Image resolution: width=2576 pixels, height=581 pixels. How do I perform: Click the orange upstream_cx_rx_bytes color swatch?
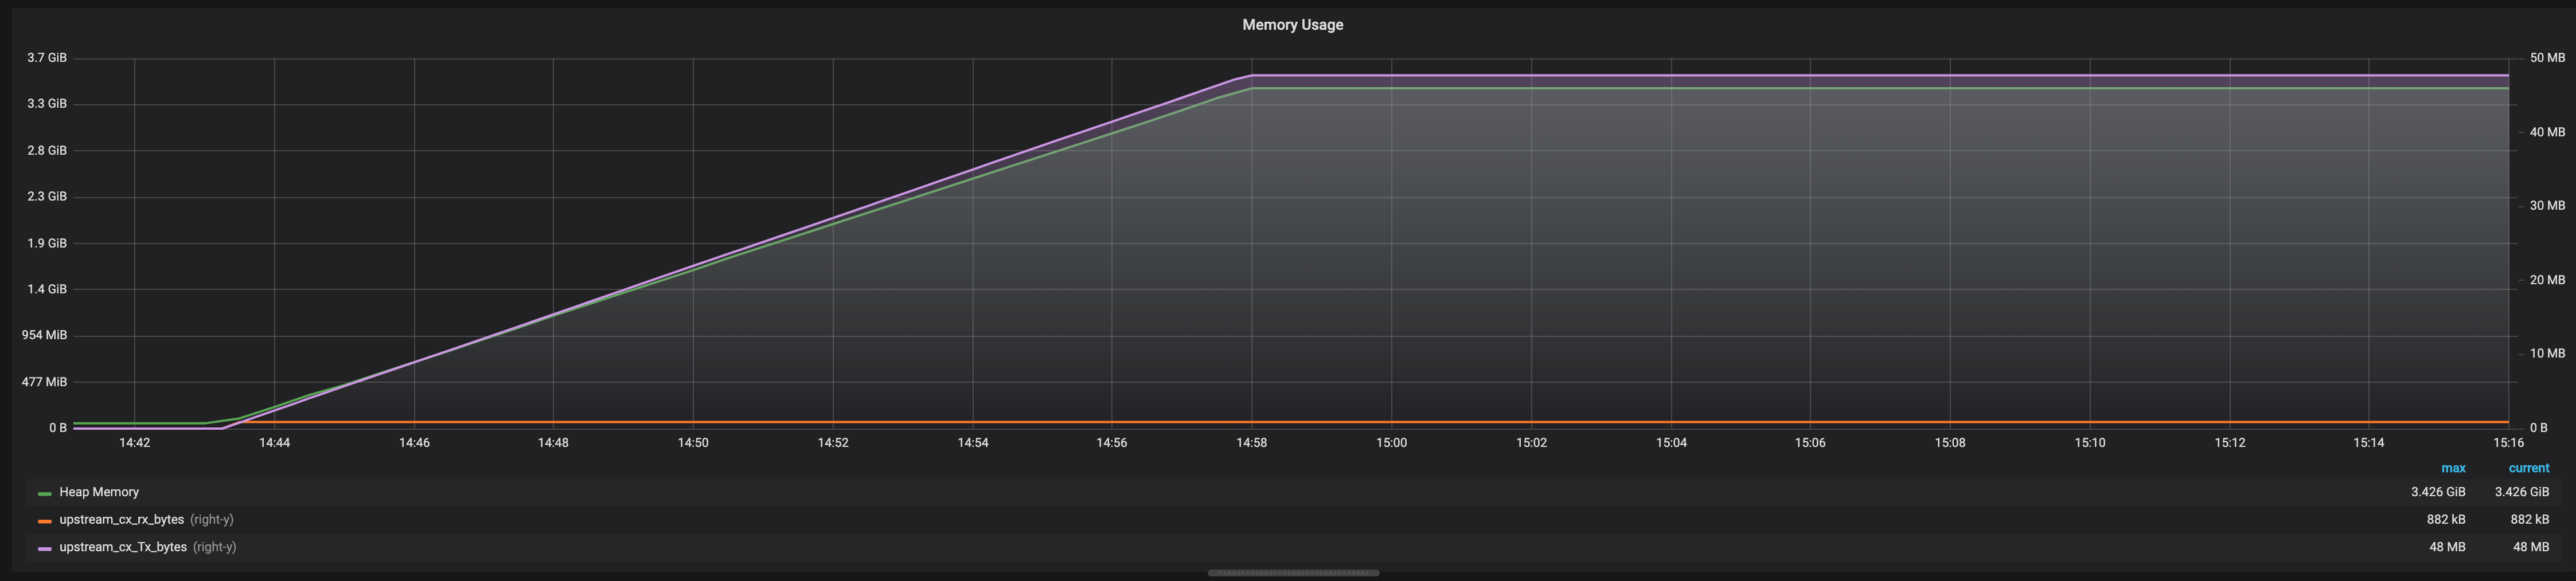pyautogui.click(x=44, y=521)
